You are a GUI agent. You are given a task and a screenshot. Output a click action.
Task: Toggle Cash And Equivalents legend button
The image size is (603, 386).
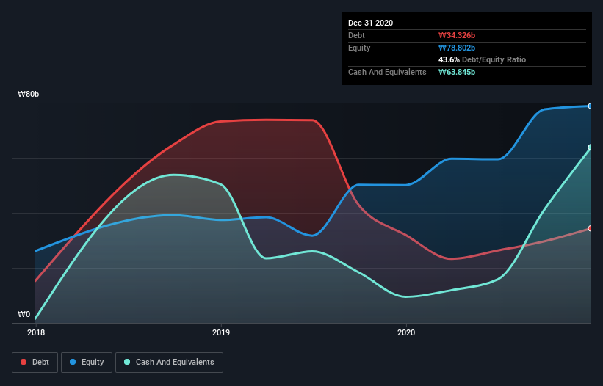click(x=169, y=363)
